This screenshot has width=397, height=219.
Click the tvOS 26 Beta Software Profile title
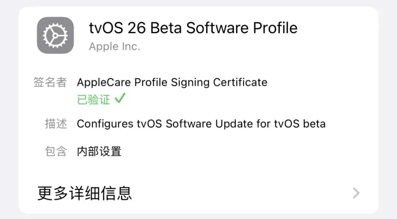point(193,28)
